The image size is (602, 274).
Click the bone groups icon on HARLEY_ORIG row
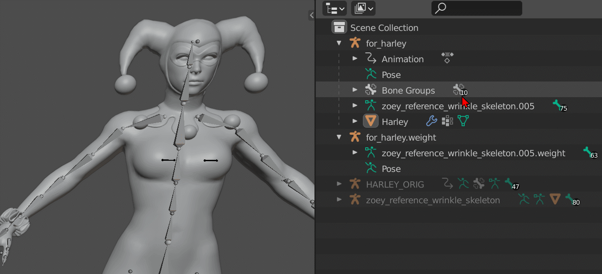(x=479, y=183)
